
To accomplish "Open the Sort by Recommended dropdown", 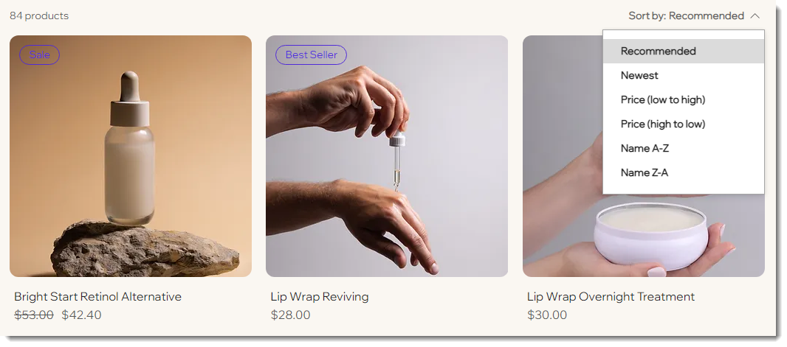I will [694, 16].
